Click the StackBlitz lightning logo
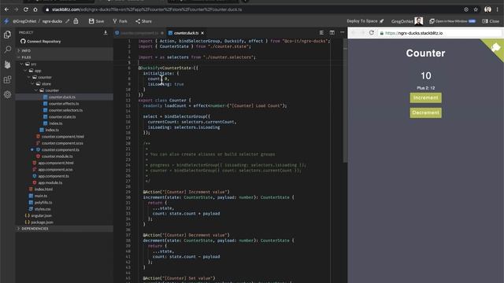This screenshot has height=283, width=504. coord(6,21)
